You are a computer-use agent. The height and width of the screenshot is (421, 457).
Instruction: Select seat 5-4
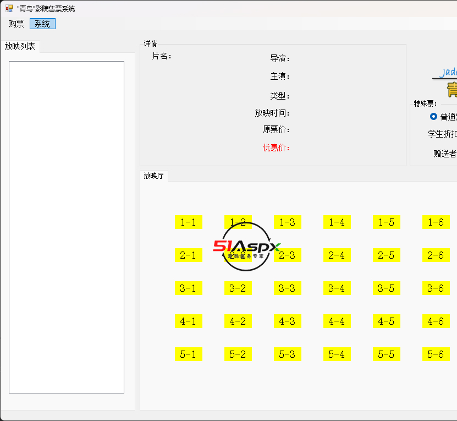[337, 354]
